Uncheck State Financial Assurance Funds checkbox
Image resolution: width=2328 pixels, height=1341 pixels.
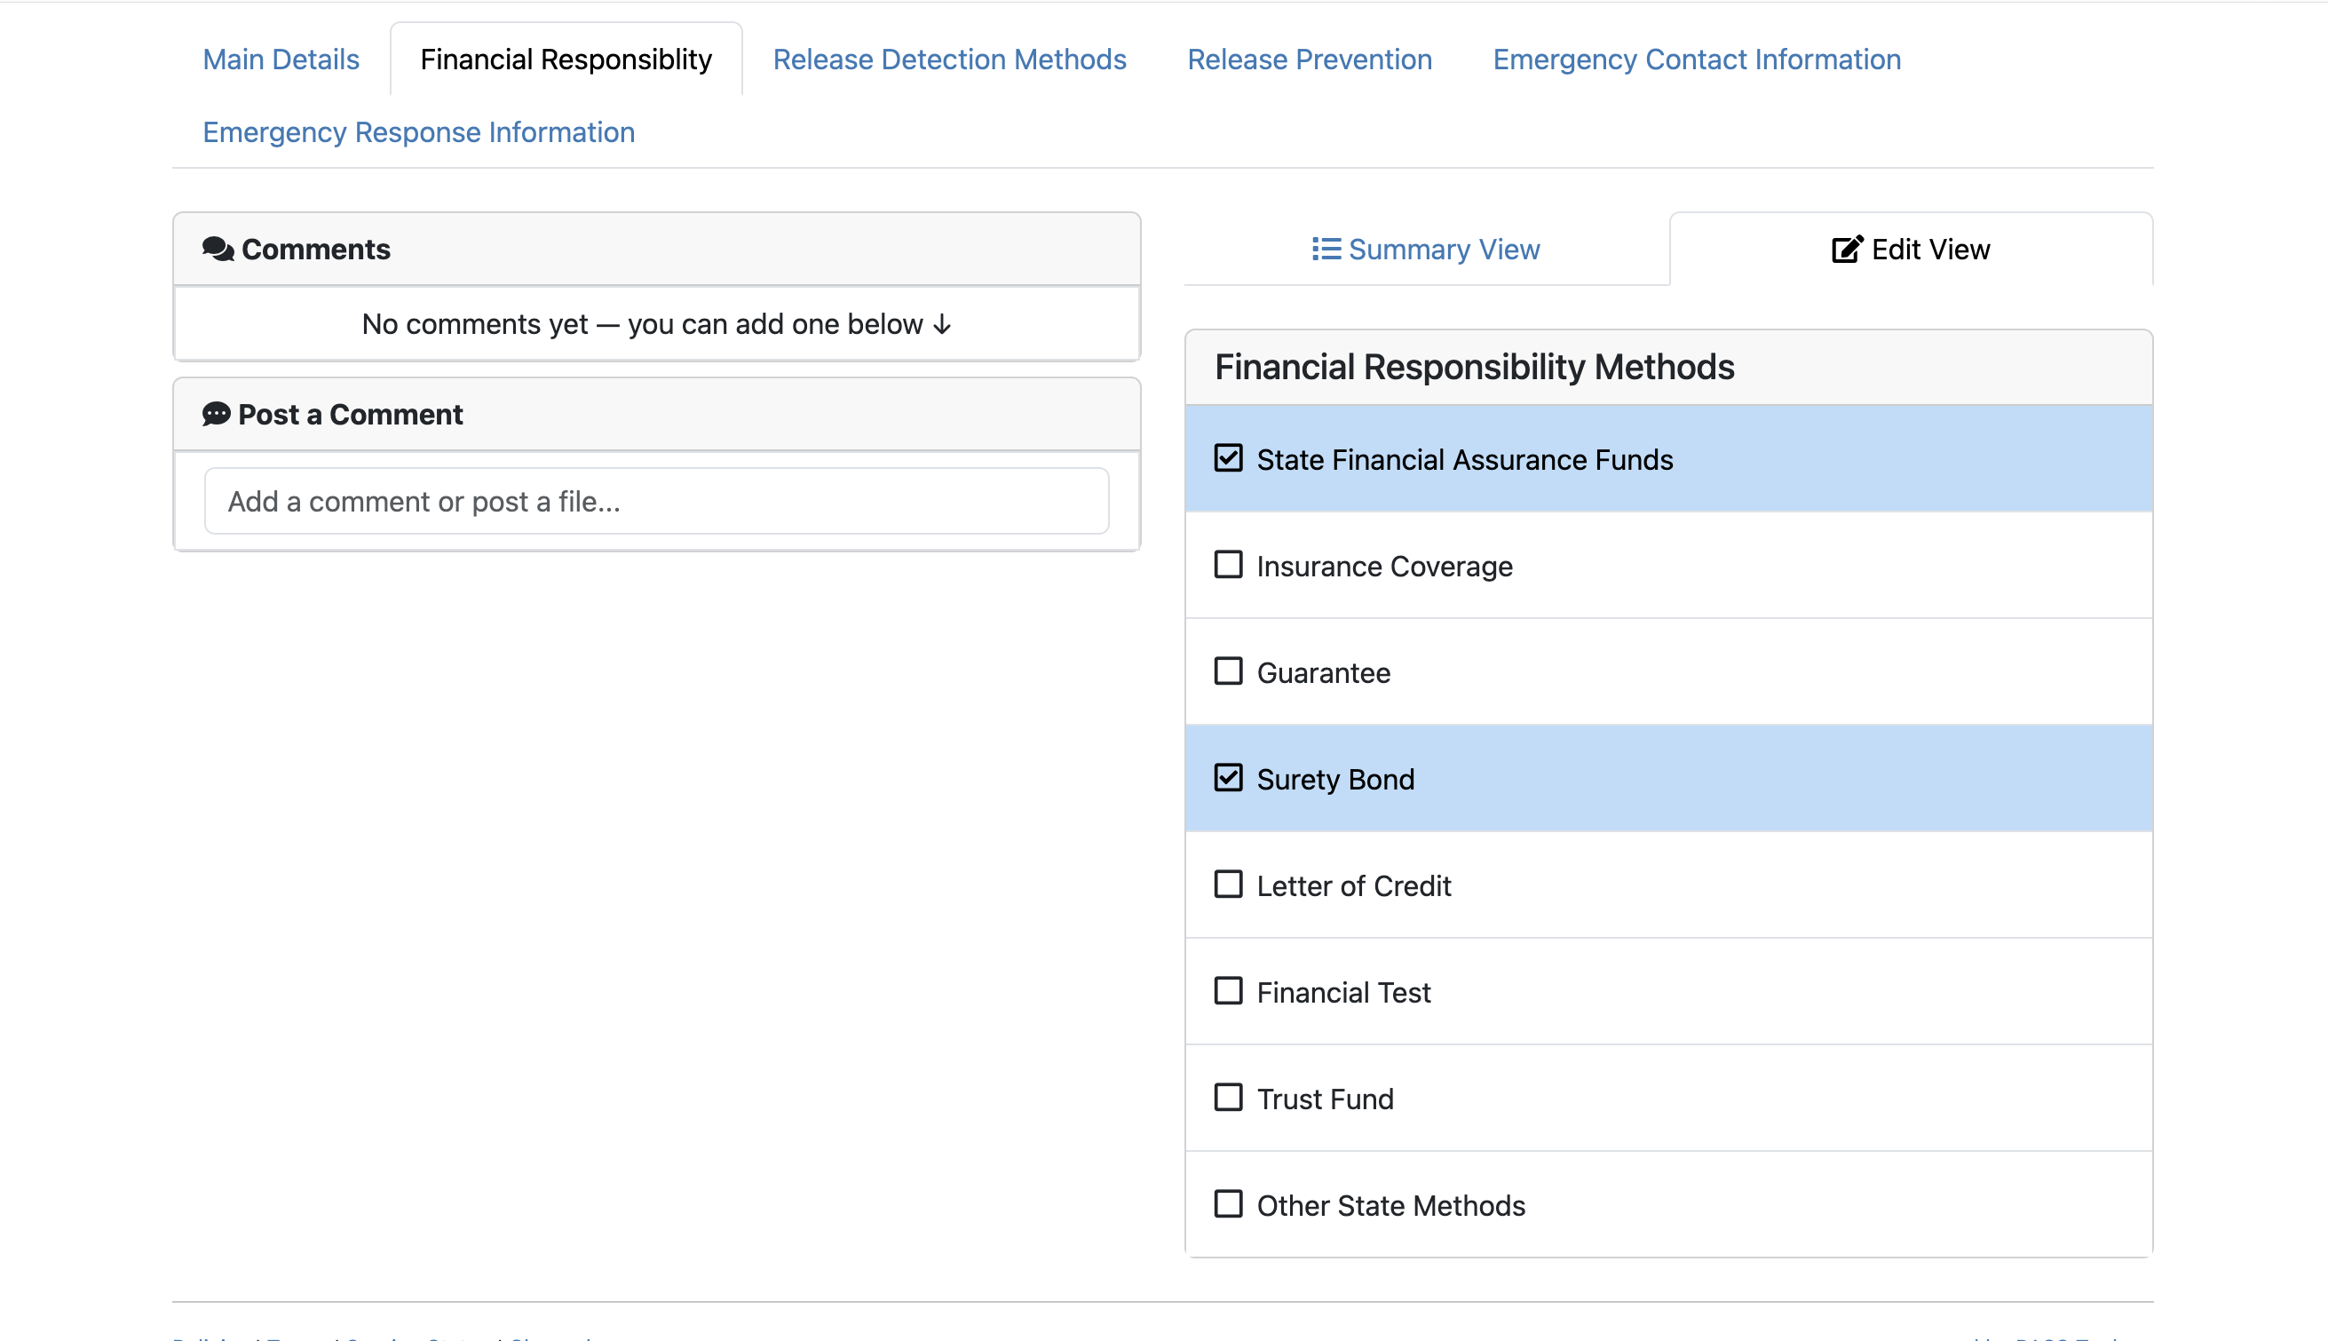coord(1228,457)
